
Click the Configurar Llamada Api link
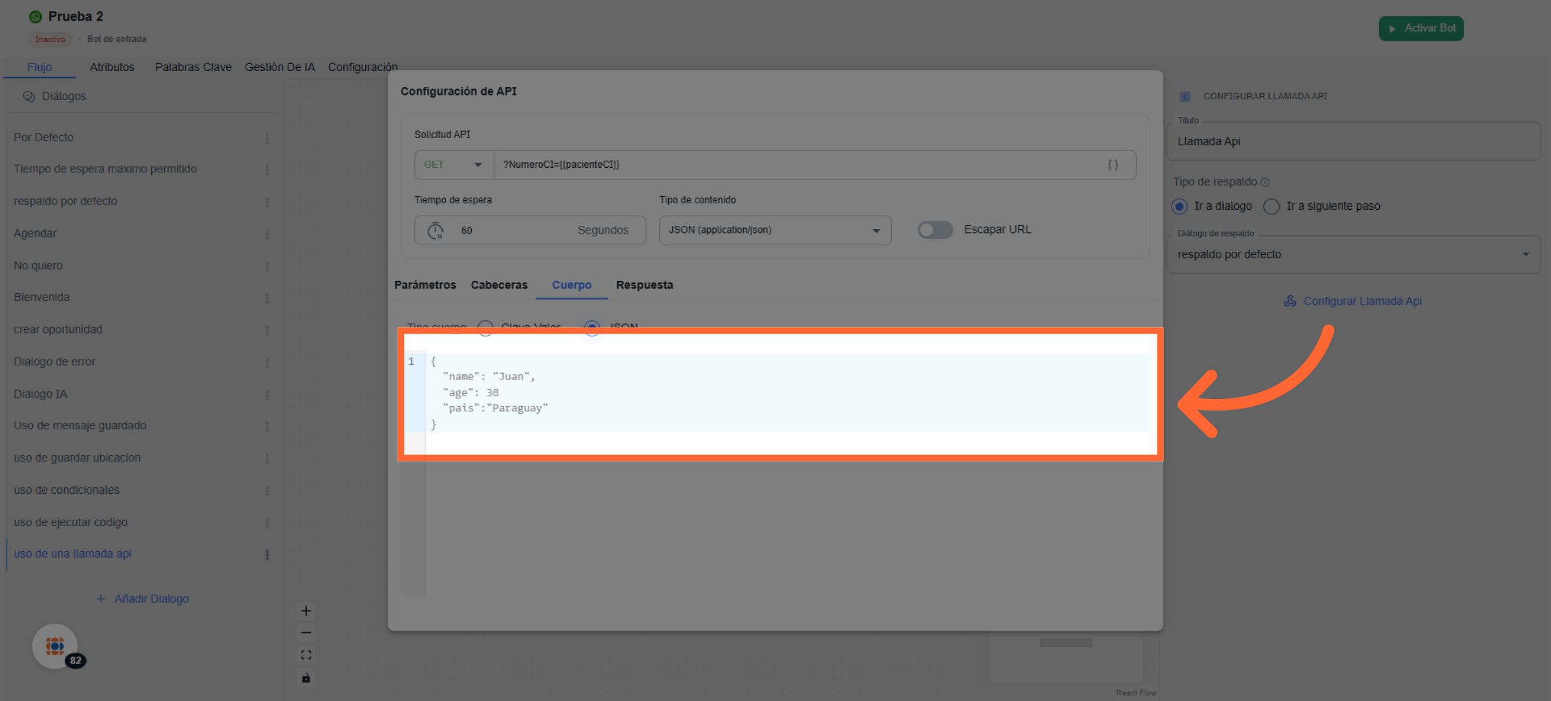click(1362, 301)
